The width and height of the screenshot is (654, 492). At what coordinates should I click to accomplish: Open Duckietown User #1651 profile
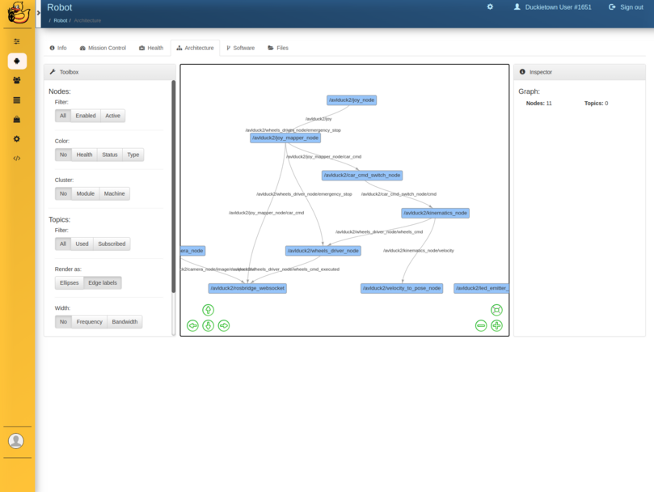pos(553,7)
